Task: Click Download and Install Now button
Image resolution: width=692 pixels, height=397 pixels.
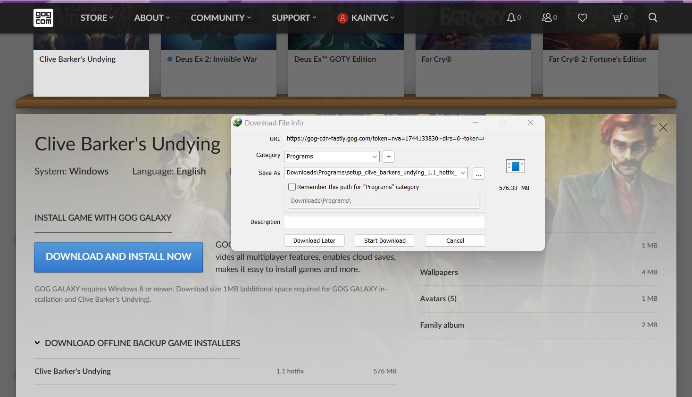Action: click(118, 257)
